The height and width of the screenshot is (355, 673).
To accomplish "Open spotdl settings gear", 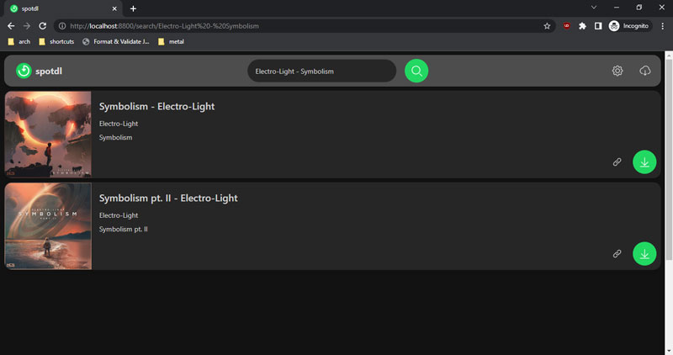I will point(617,71).
